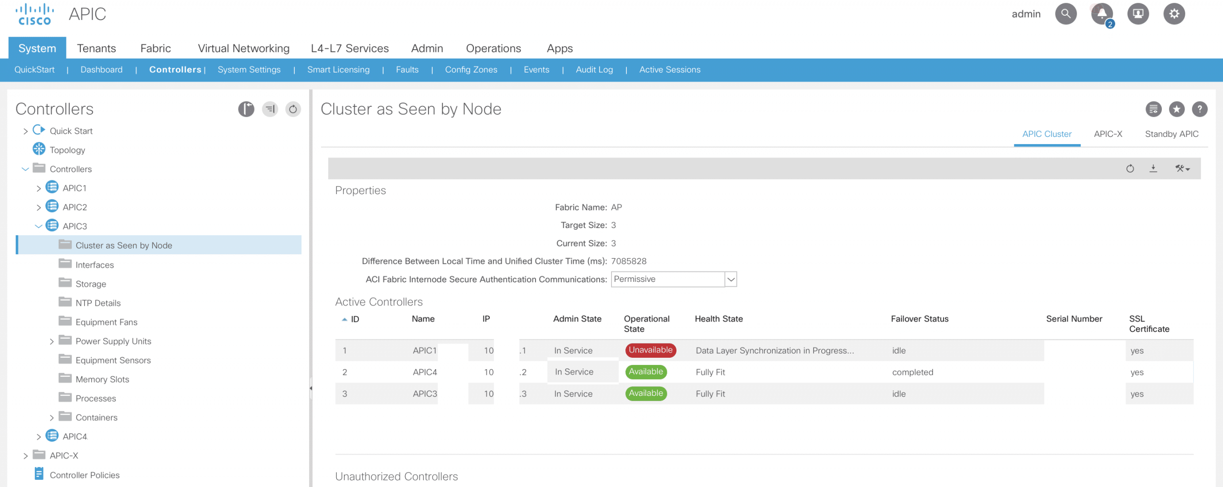Click the list filter icon in Controllers panel
Screen dimensions: 1223x487
click(270, 109)
